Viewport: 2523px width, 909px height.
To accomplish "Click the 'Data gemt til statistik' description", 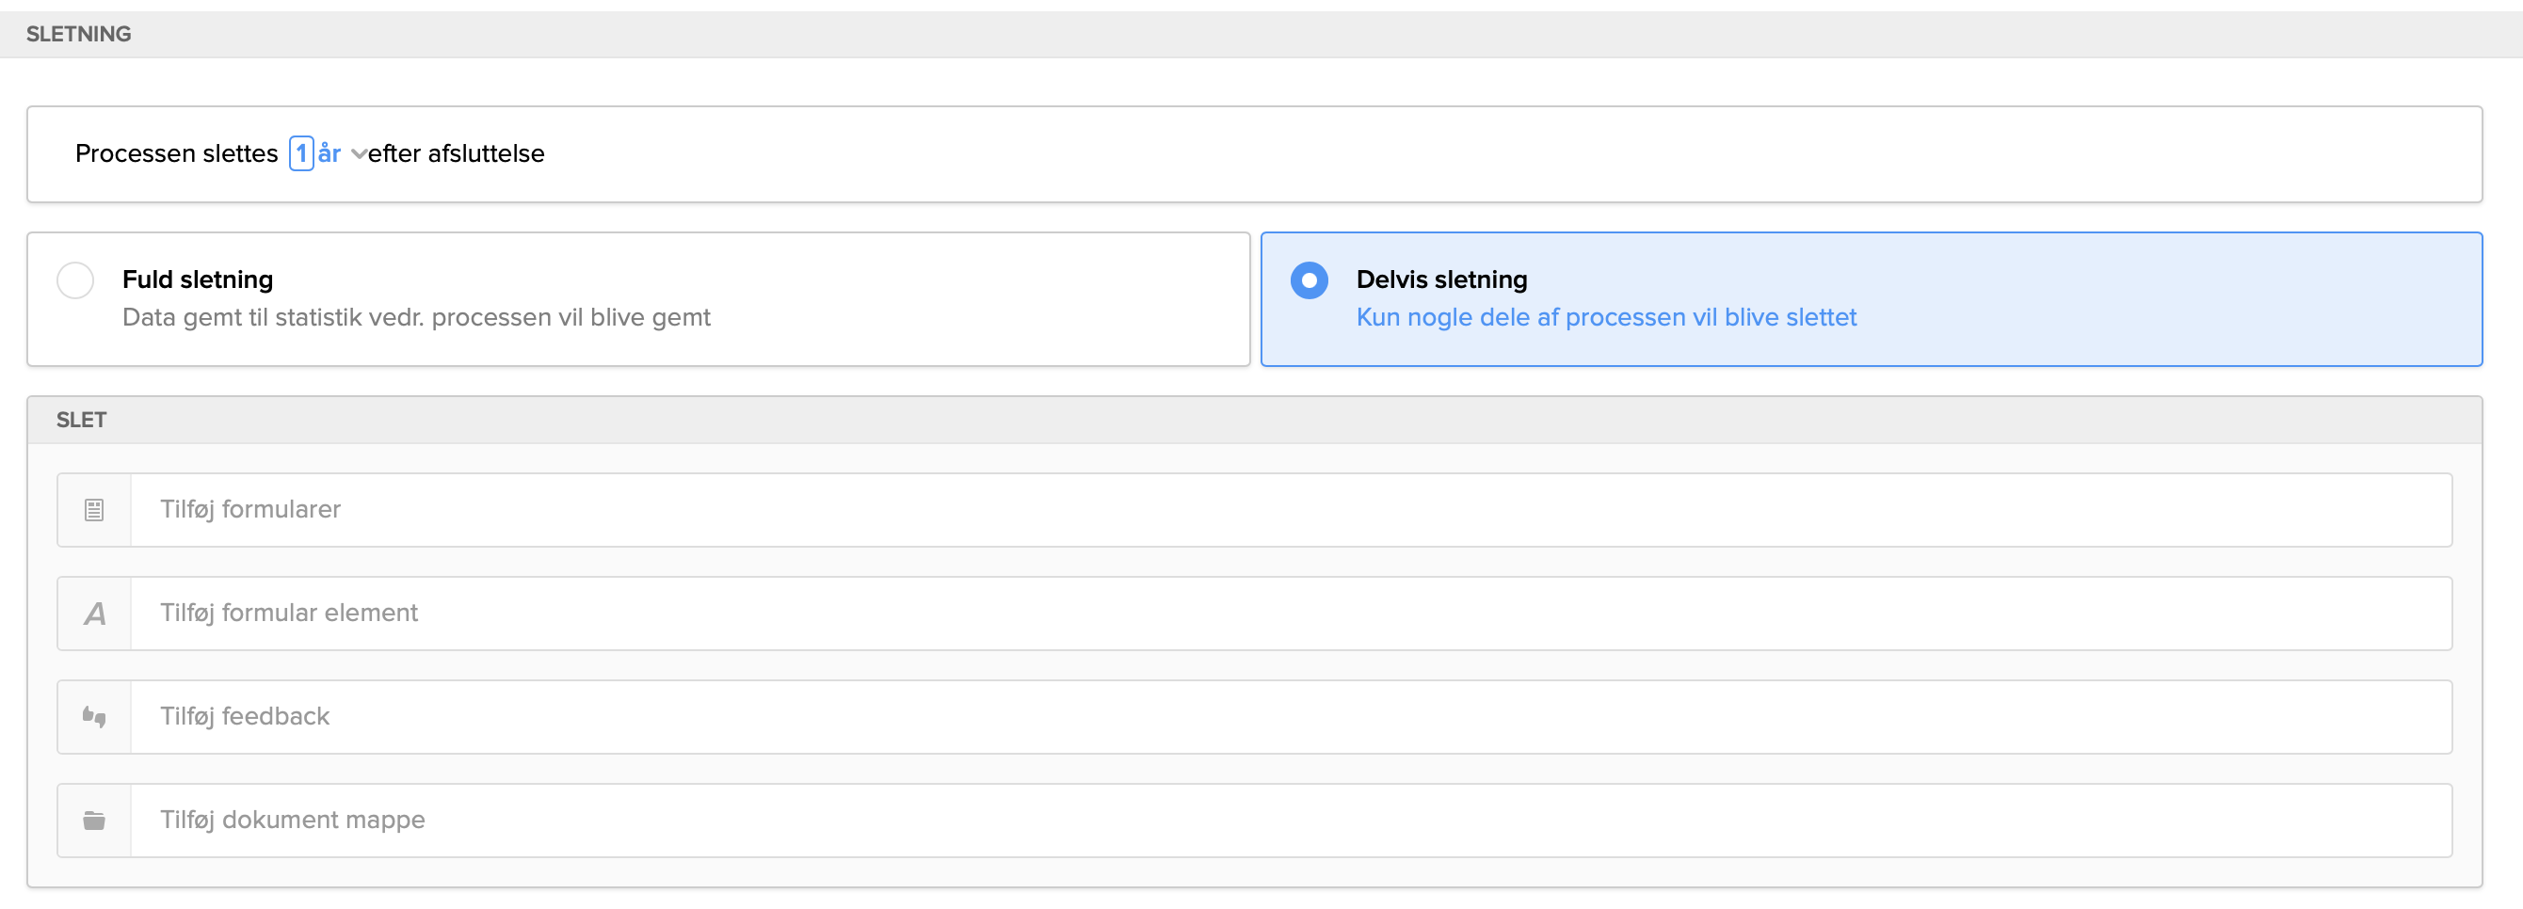I will pyautogui.click(x=416, y=318).
